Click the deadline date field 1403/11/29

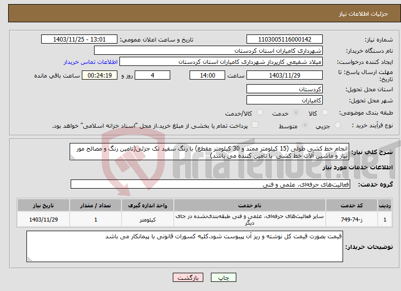click(x=285, y=75)
